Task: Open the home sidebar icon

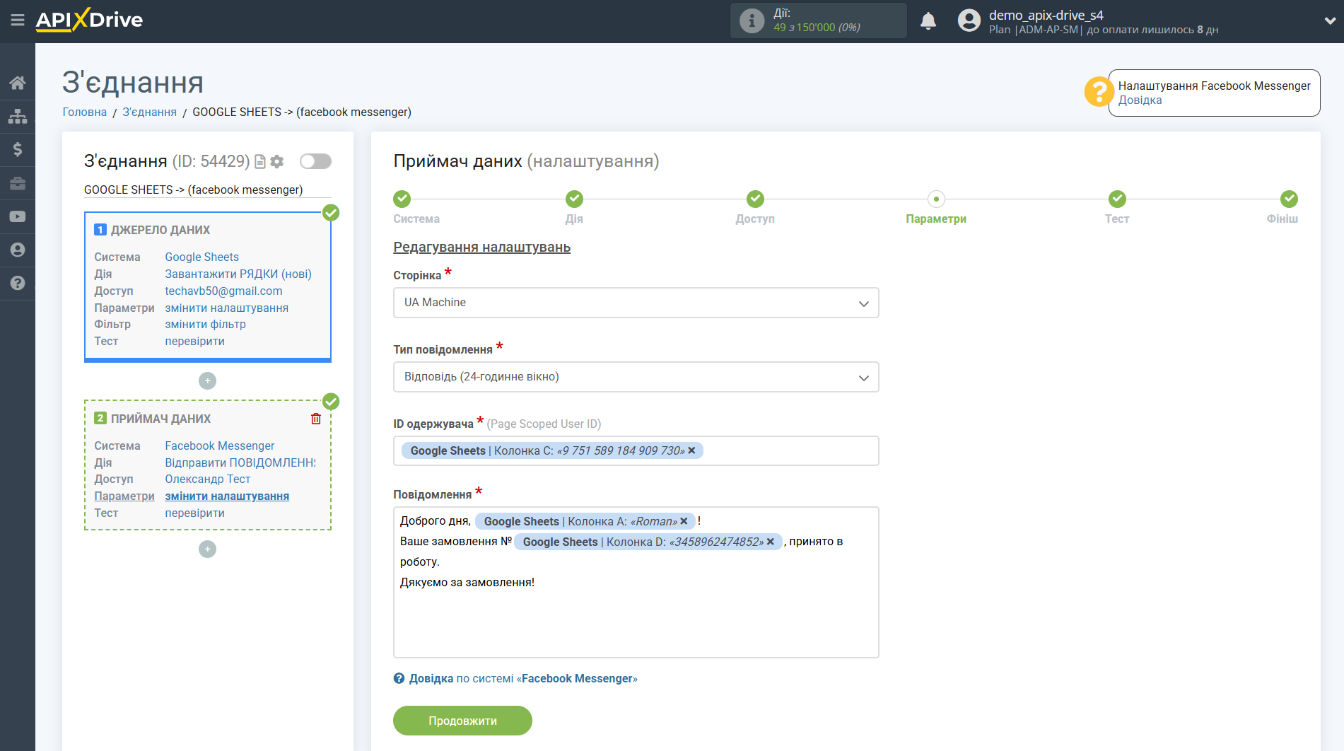Action: (18, 83)
